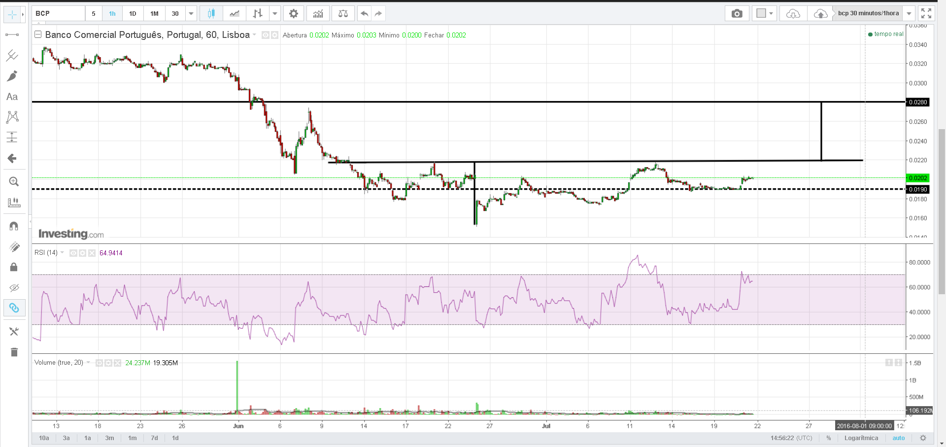Image resolution: width=946 pixels, height=447 pixels.
Task: Click the compare symbols scales icon
Action: (343, 13)
